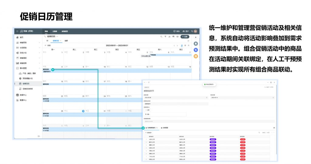
Task: Click the end date field 2023-05-14
Action: pyautogui.click(x=243, y=98)
